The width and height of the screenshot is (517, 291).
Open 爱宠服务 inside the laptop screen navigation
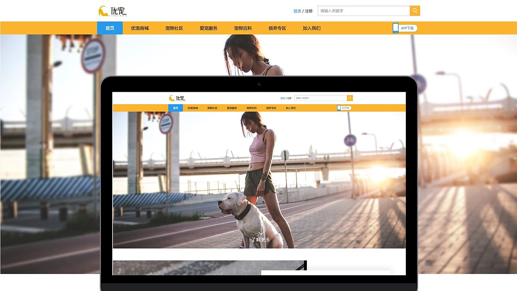point(232,108)
